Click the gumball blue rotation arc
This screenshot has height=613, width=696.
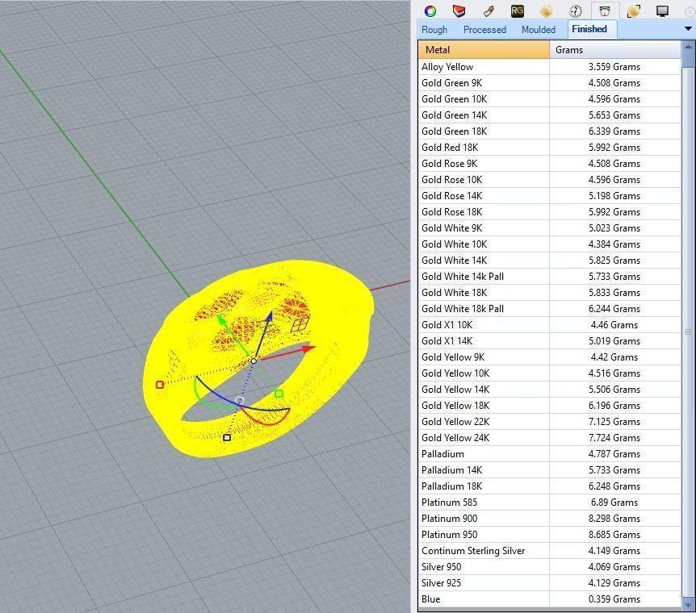coord(217,394)
